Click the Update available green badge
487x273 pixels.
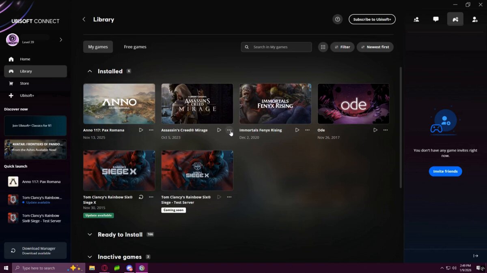[99, 215]
